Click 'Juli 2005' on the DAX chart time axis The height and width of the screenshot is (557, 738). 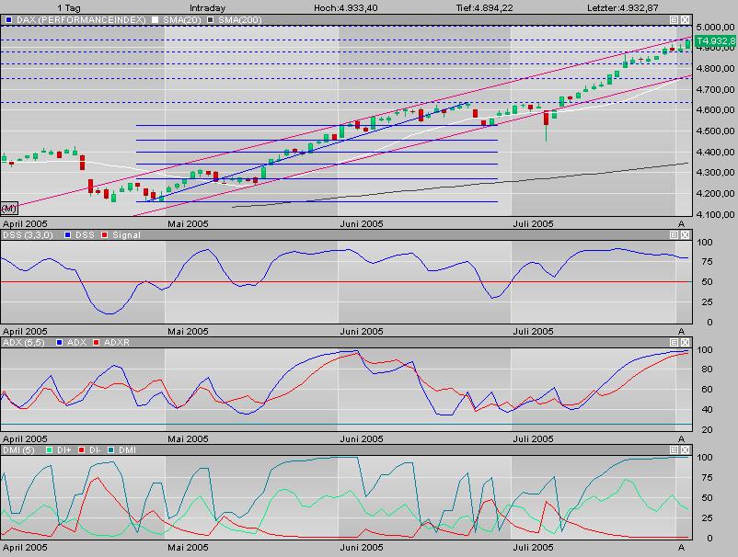pos(533,223)
